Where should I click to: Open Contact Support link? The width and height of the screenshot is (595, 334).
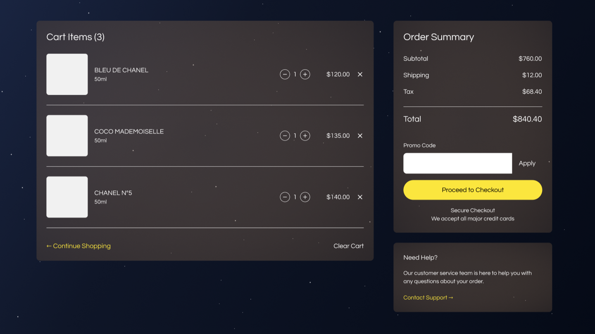pyautogui.click(x=428, y=297)
